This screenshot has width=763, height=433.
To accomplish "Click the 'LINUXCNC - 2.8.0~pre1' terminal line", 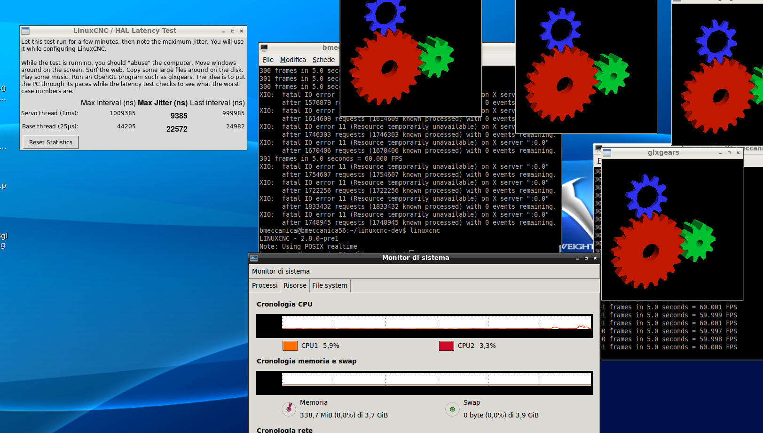I will (299, 239).
